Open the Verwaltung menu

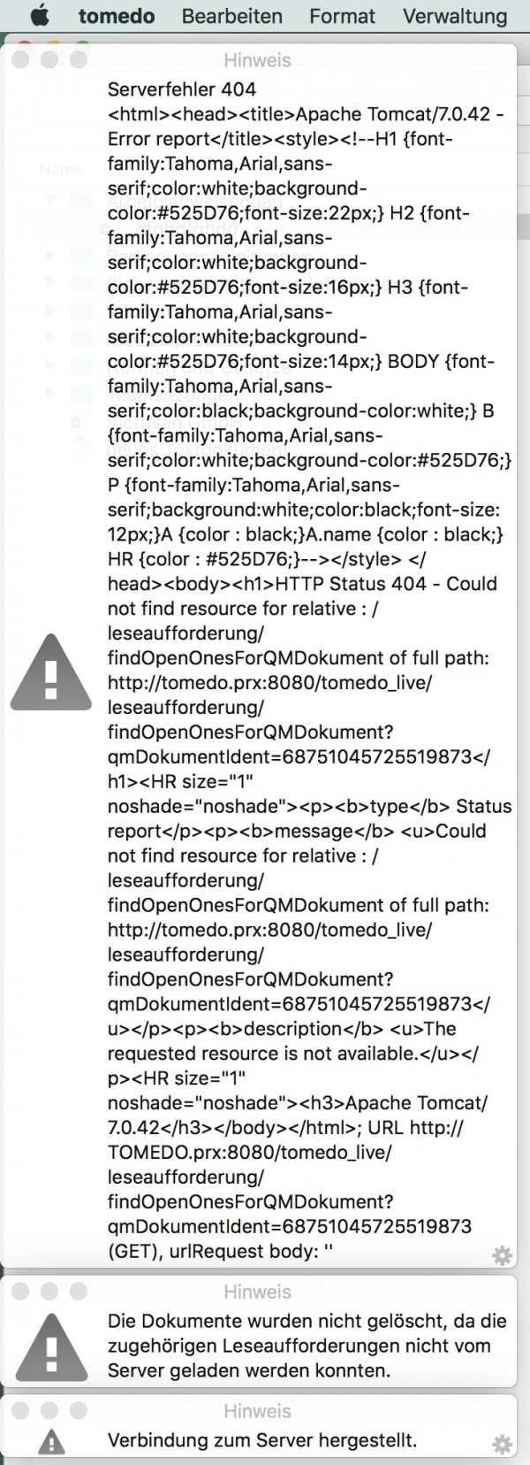[455, 16]
